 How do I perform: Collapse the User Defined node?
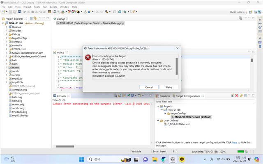tap(158, 121)
